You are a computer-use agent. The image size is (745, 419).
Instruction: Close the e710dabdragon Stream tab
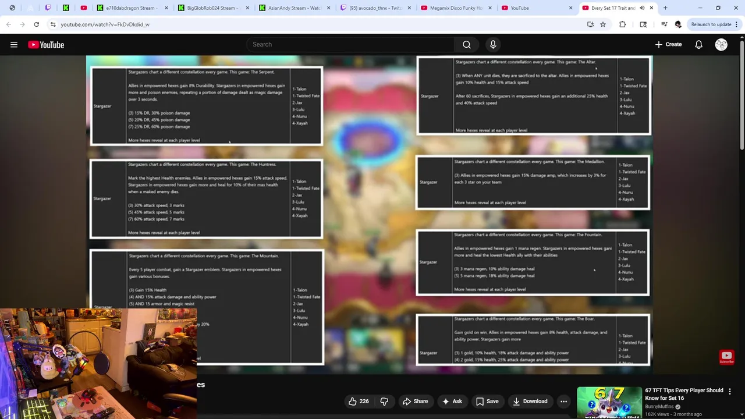165,8
